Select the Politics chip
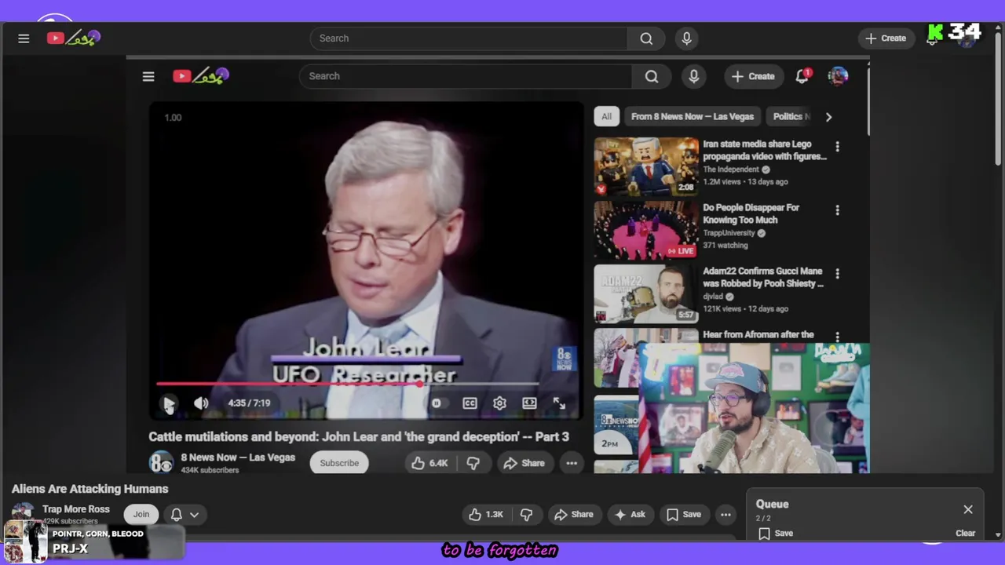The width and height of the screenshot is (1005, 565). click(790, 117)
